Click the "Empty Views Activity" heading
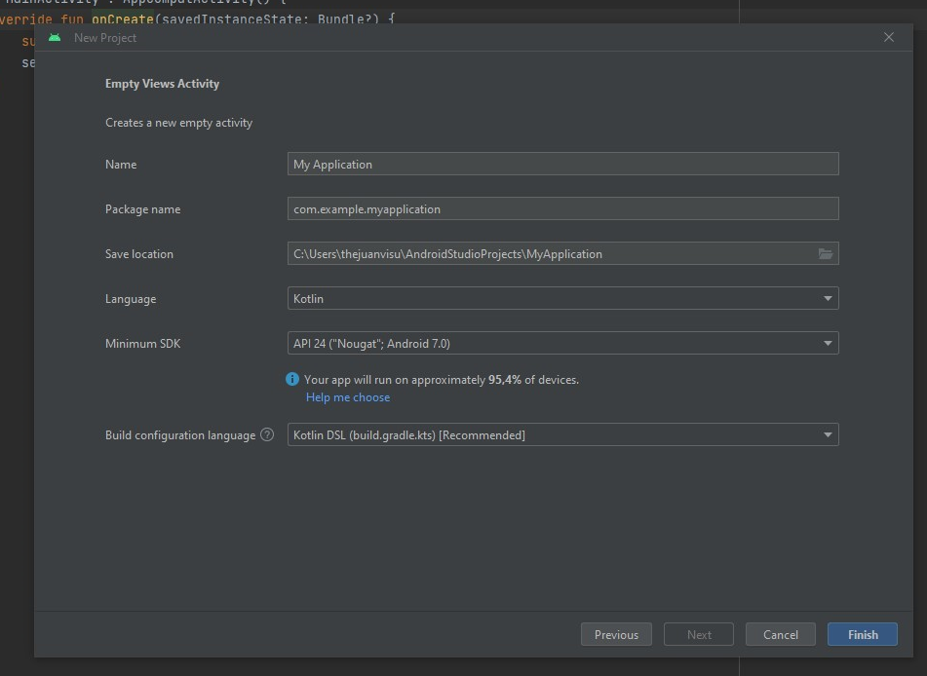The width and height of the screenshot is (927, 676). tap(162, 84)
